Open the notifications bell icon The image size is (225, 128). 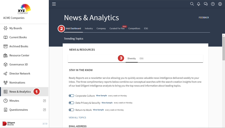click(199, 4)
